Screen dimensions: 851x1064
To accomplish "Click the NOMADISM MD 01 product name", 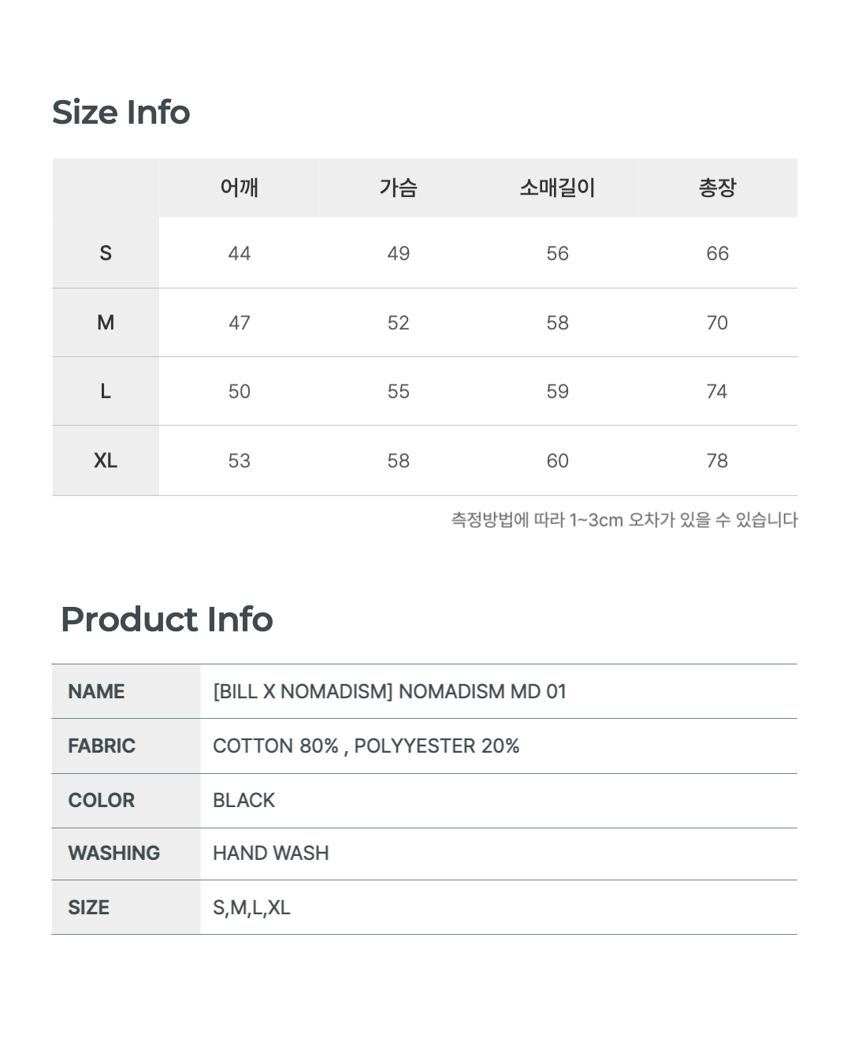I will click(x=390, y=691).
